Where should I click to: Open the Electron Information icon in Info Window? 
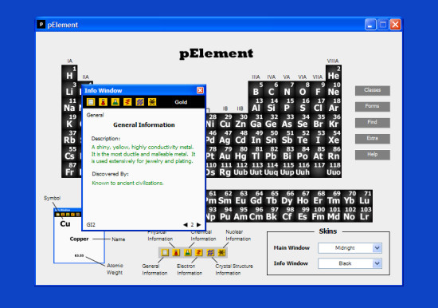click(127, 102)
